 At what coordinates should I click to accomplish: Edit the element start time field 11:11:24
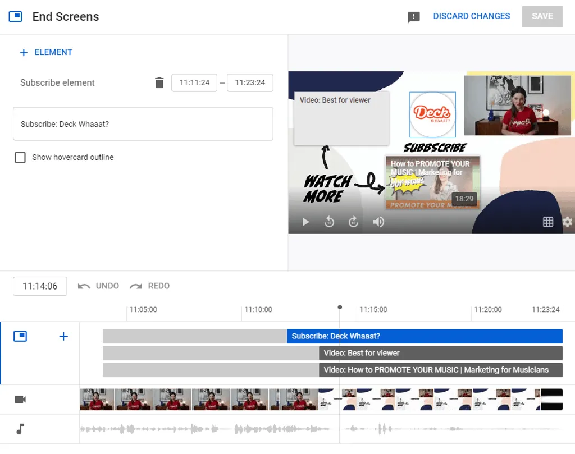click(194, 82)
